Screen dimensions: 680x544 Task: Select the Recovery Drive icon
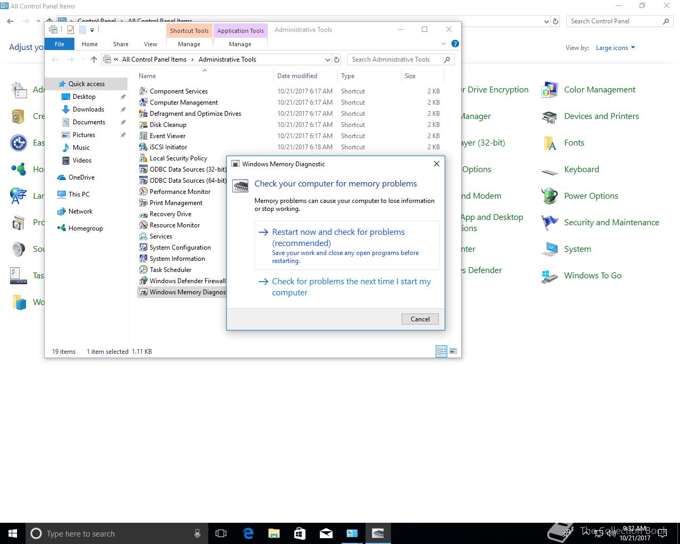(143, 214)
